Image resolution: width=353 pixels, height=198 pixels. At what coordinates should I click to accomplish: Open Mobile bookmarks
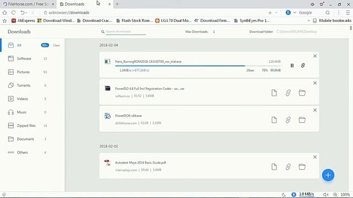pyautogui.click(x=332, y=21)
